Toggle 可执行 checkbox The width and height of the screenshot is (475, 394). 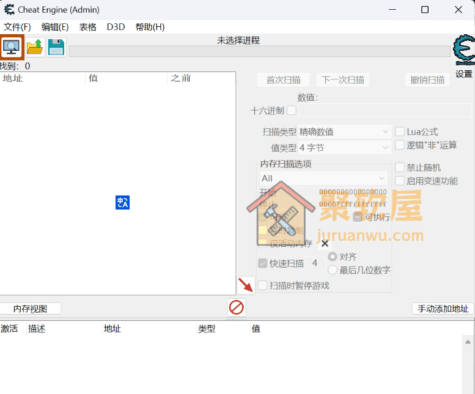coord(358,217)
